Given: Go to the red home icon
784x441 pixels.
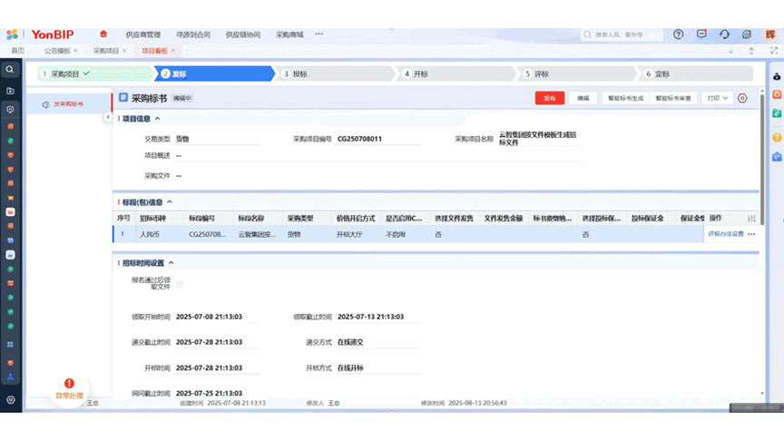Looking at the screenshot, I should [x=103, y=34].
